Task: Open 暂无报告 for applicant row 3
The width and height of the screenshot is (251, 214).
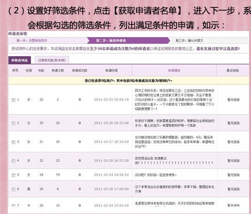Action: (x=233, y=142)
